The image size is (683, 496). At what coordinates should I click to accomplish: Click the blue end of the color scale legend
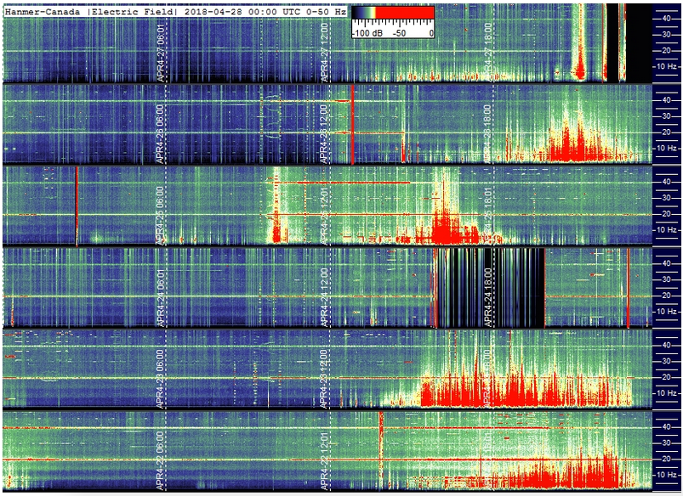pyautogui.click(x=359, y=12)
